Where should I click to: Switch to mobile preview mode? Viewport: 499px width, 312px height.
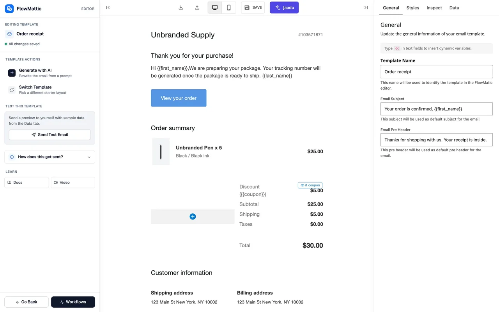click(x=229, y=7)
